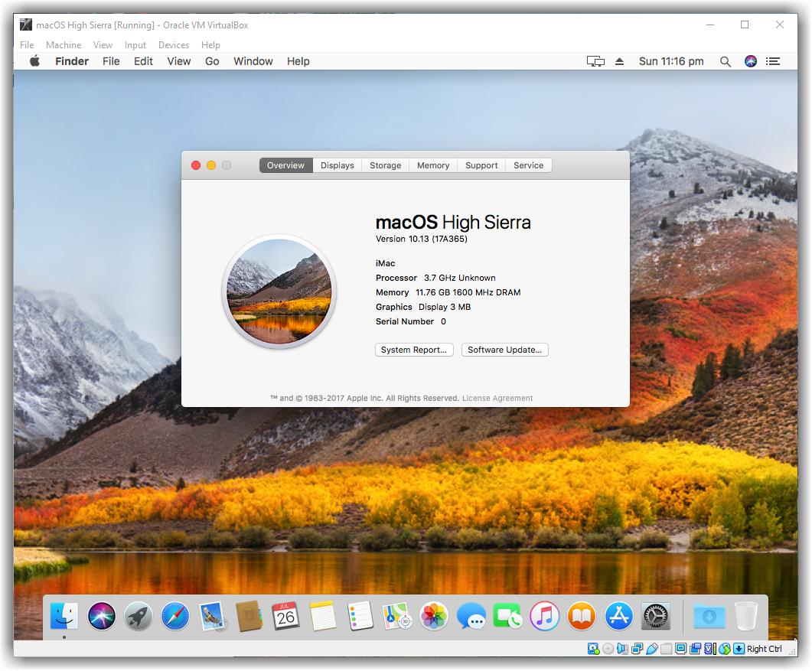
Task: Open System Preferences gear in Dock
Action: pos(656,616)
